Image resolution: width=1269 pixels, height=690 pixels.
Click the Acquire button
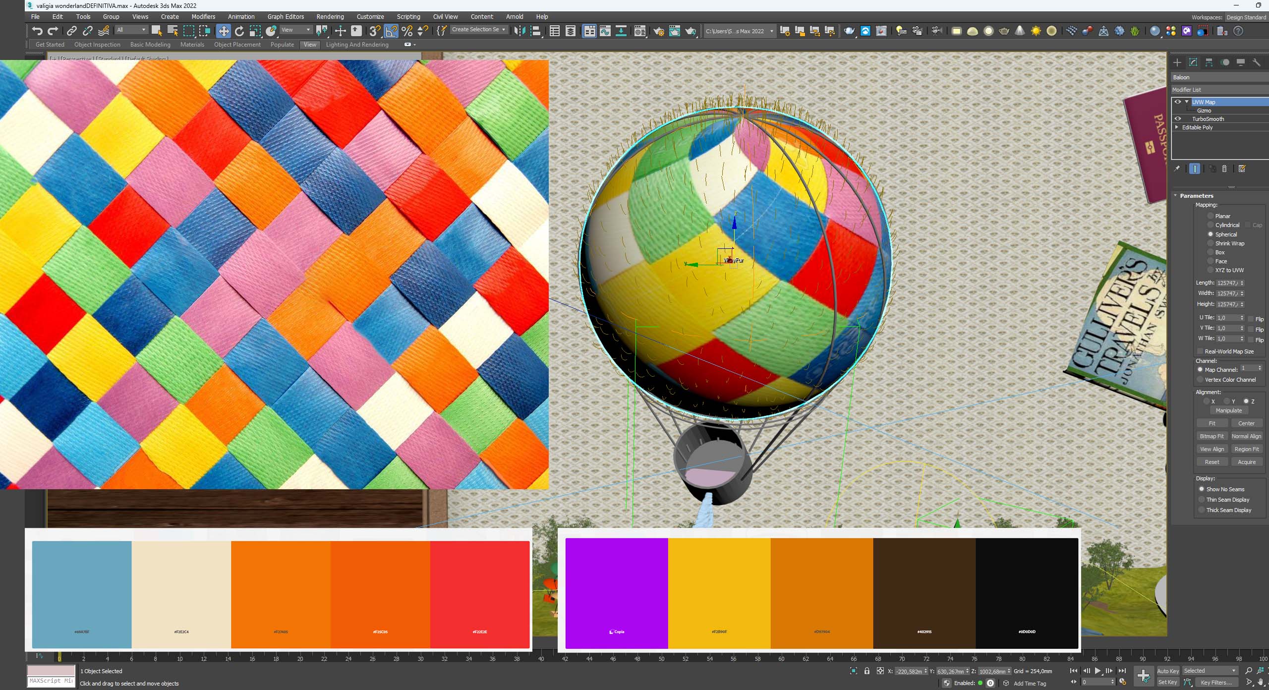pos(1247,462)
